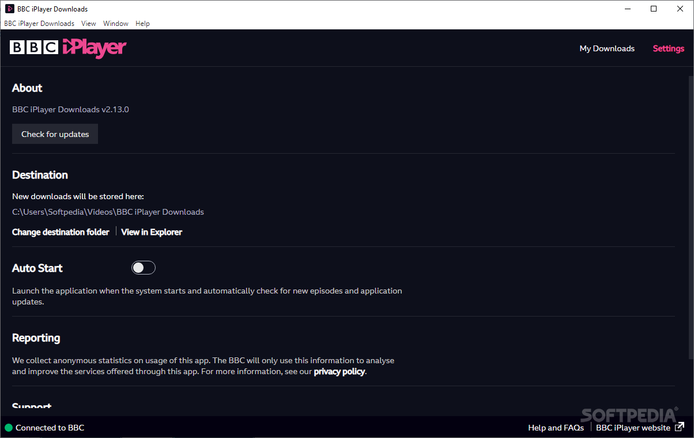Click the Connected to BBC status text
Viewport: 694px width, 438px height.
click(x=50, y=428)
